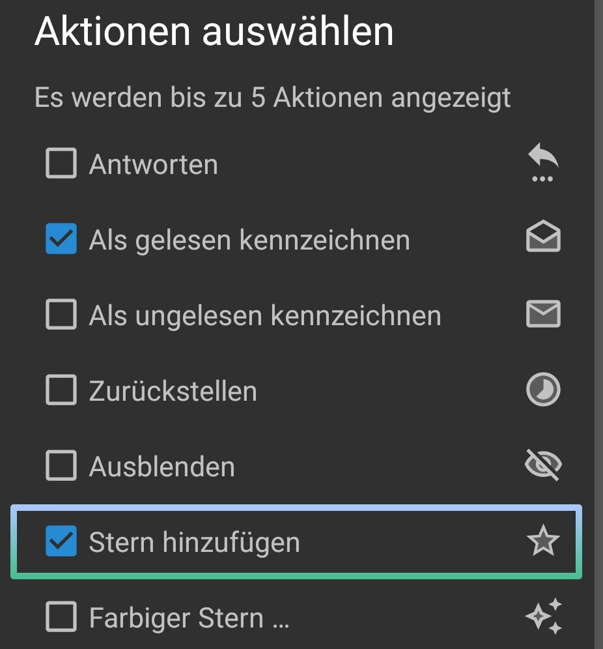Click the snooze clock icon
The height and width of the screenshot is (649, 603).
[x=543, y=390]
